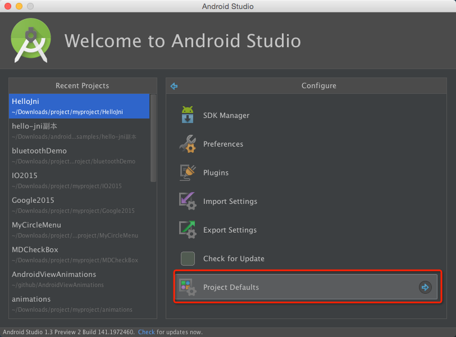The image size is (456, 337).
Task: Open Project Defaults submenu
Action: tap(306, 287)
